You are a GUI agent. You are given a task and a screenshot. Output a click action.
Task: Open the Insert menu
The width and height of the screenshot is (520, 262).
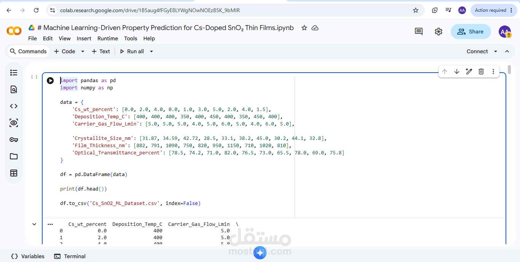(x=84, y=38)
